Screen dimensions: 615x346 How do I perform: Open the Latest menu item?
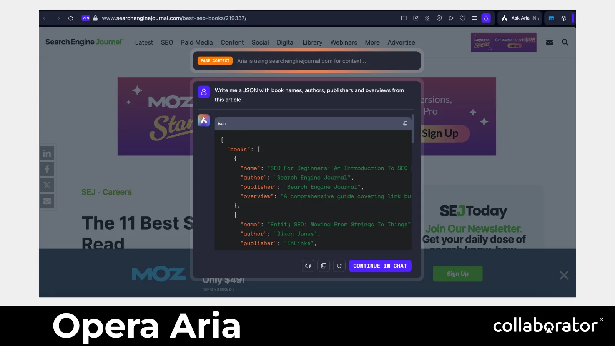click(x=144, y=42)
